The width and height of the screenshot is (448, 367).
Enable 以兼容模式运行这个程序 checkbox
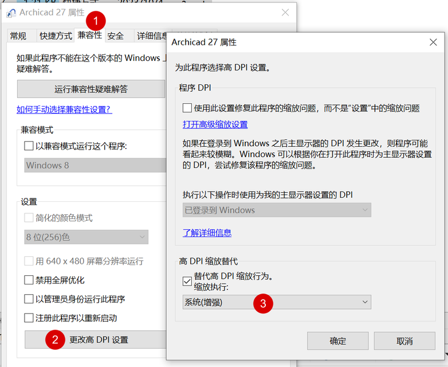tap(29, 146)
